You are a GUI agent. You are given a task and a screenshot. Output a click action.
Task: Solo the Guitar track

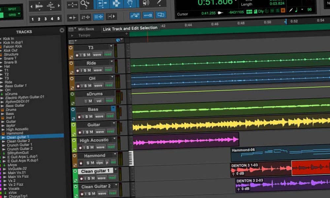[87, 132]
